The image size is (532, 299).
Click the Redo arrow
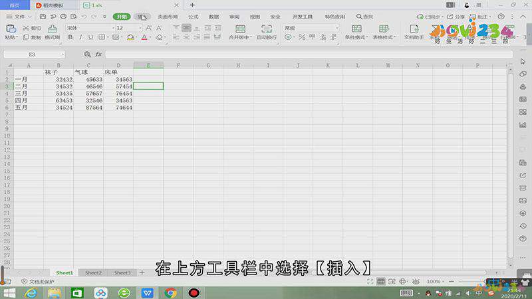click(x=94, y=16)
